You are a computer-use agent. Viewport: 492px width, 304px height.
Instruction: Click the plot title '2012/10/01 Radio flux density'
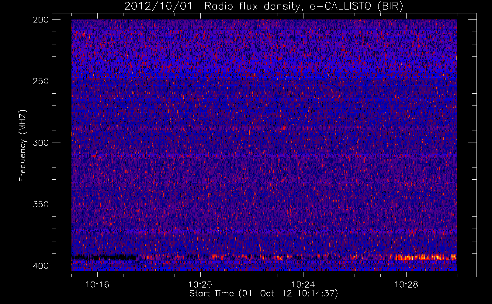[x=264, y=6]
